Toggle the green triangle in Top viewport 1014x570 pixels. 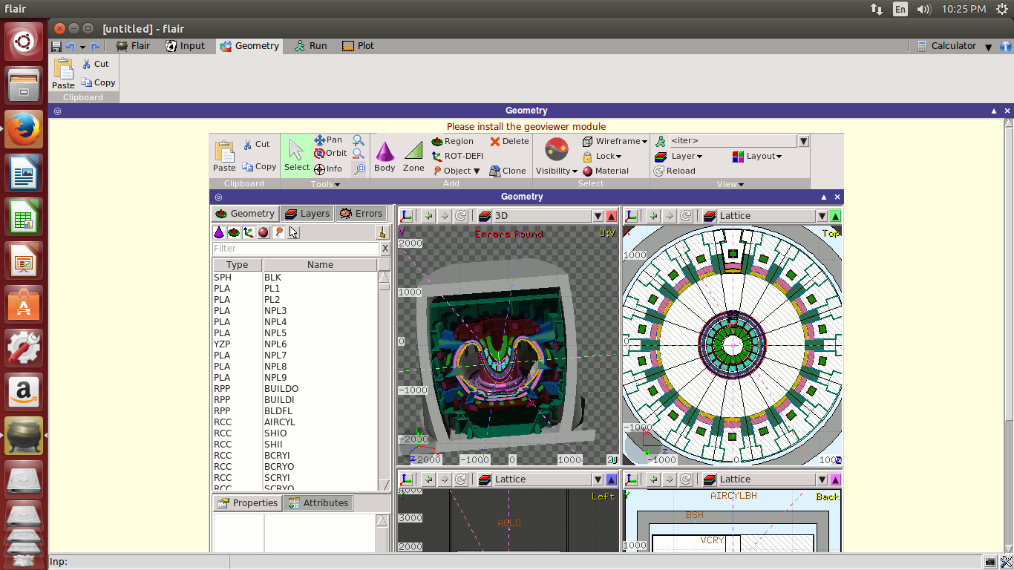tap(836, 216)
